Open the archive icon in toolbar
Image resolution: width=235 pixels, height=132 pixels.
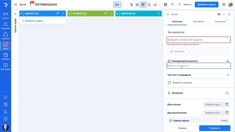(166, 5)
